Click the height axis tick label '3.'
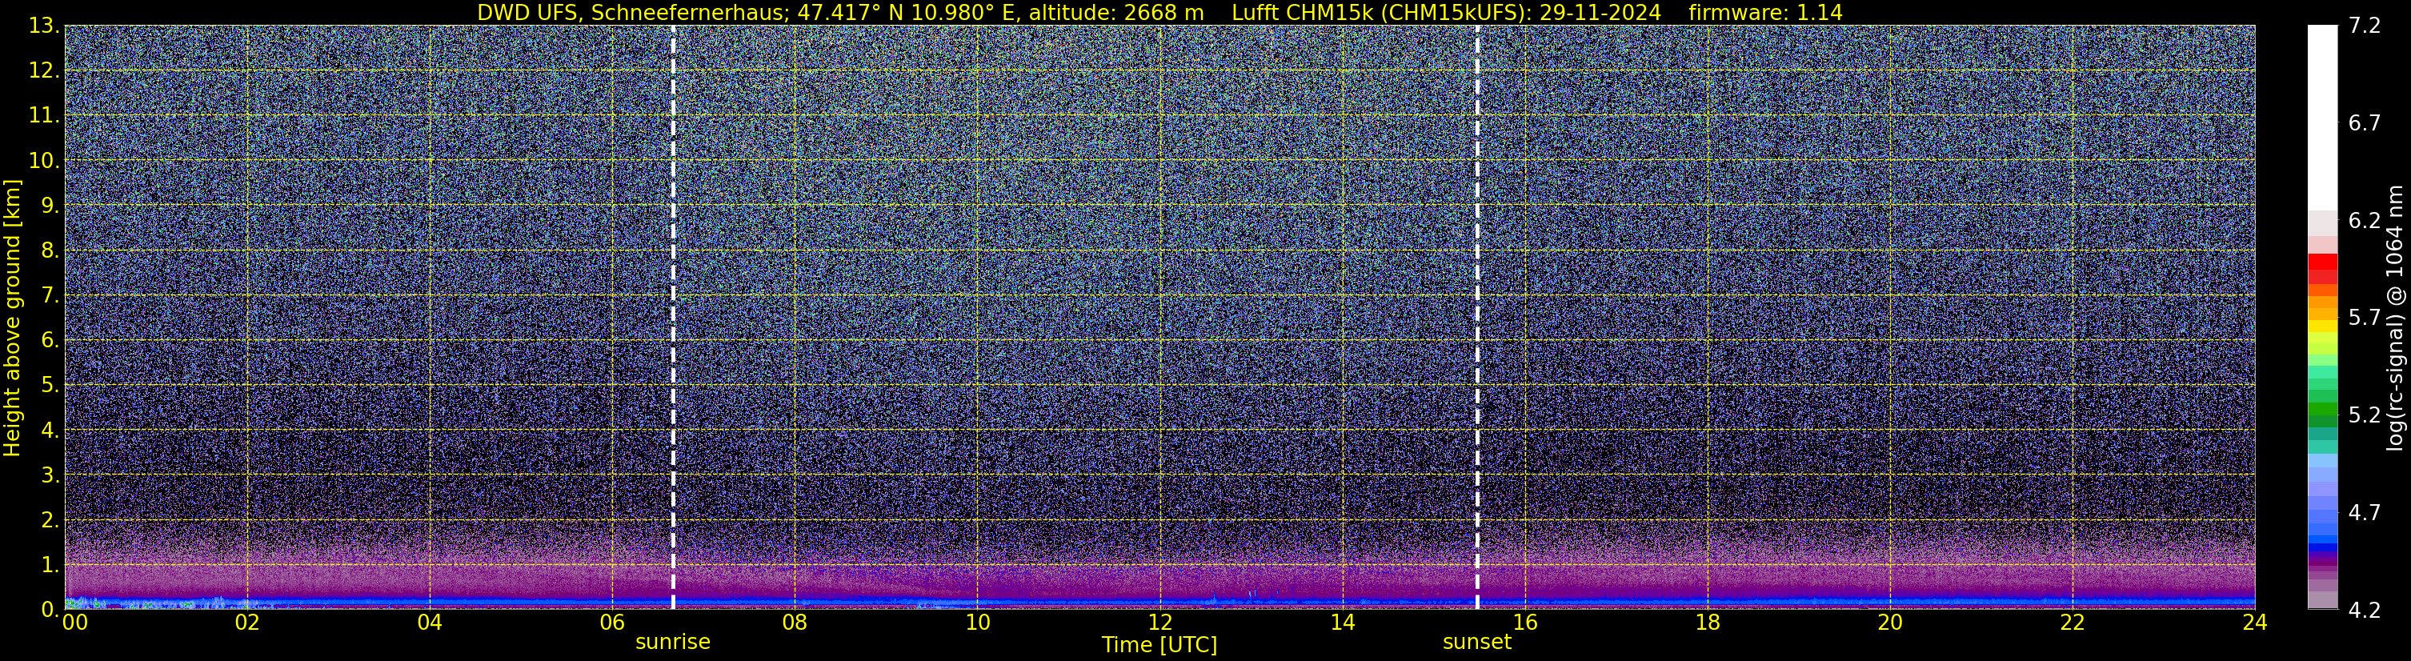 click(x=50, y=475)
